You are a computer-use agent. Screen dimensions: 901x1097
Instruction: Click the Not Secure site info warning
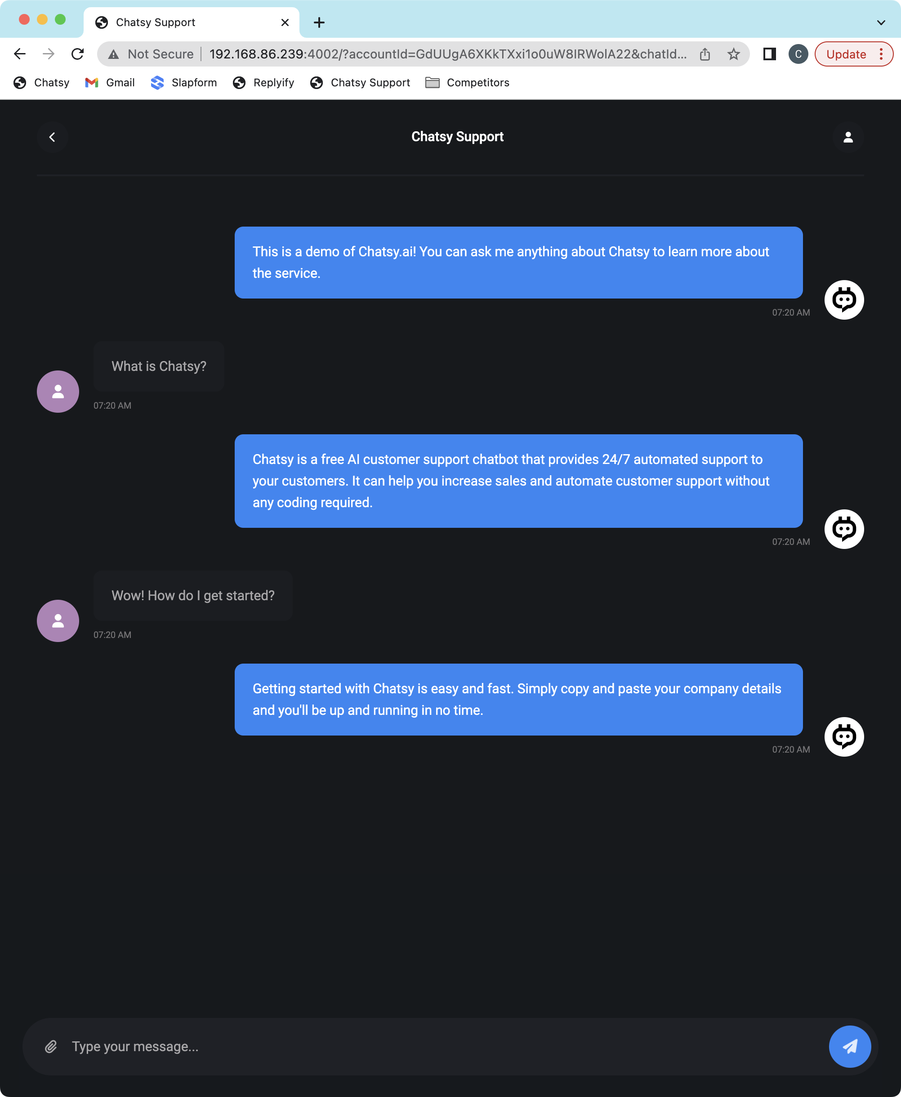tap(151, 54)
